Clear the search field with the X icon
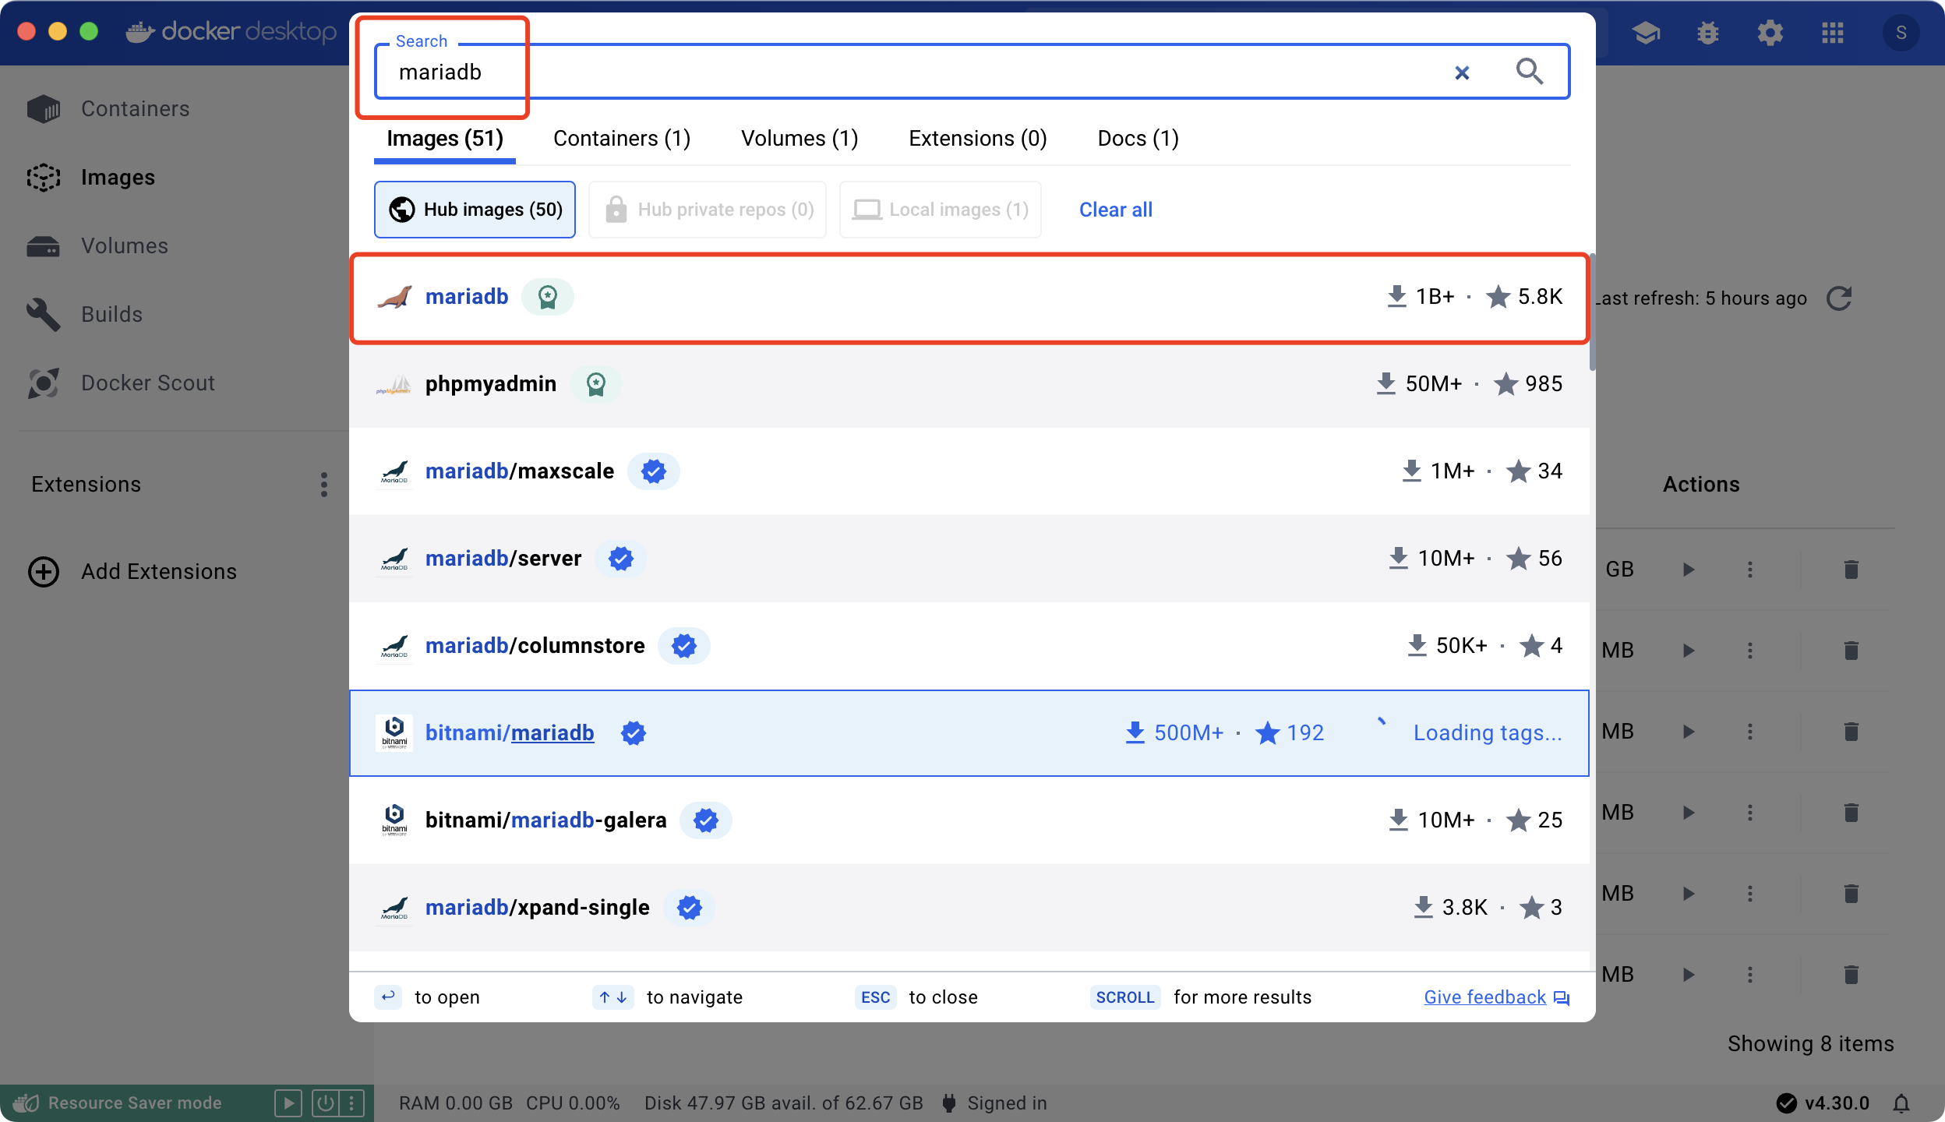 pyautogui.click(x=1462, y=72)
